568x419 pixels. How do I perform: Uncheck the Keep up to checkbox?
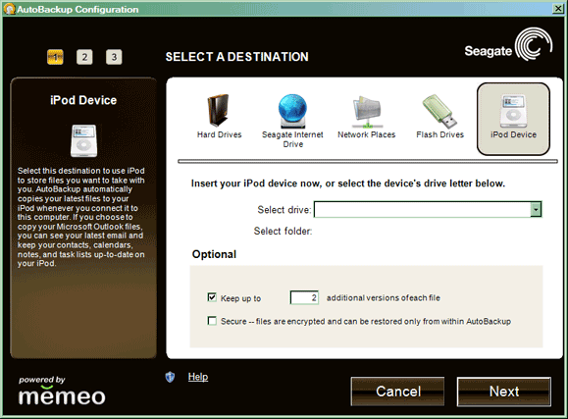point(212,297)
